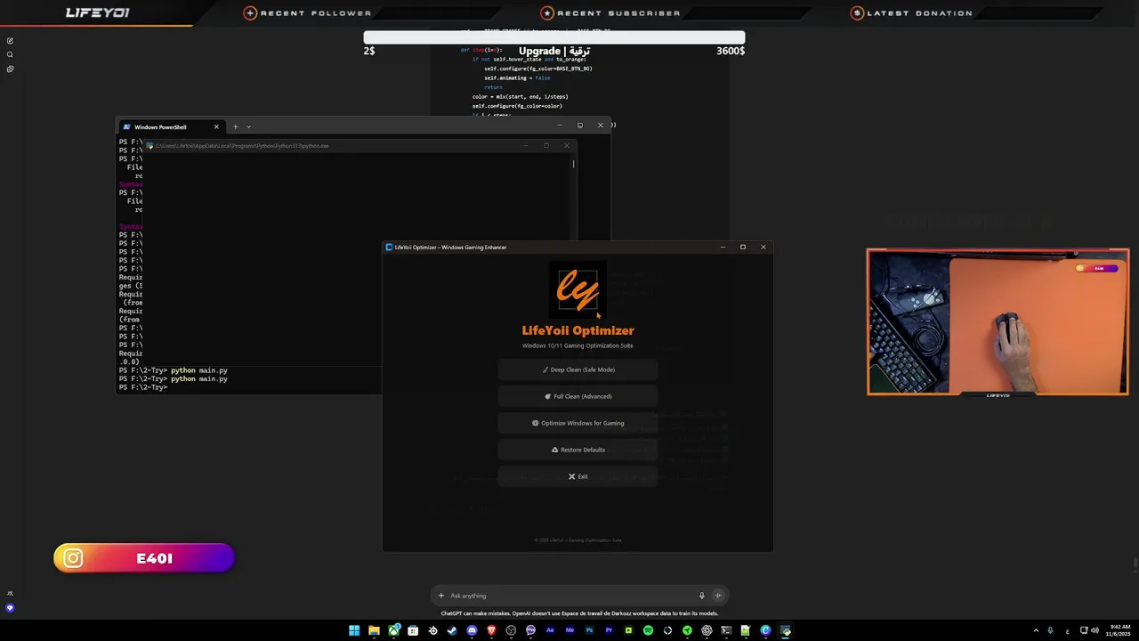Open Xbox app in taskbar
The image size is (1139, 641).
[x=393, y=630]
